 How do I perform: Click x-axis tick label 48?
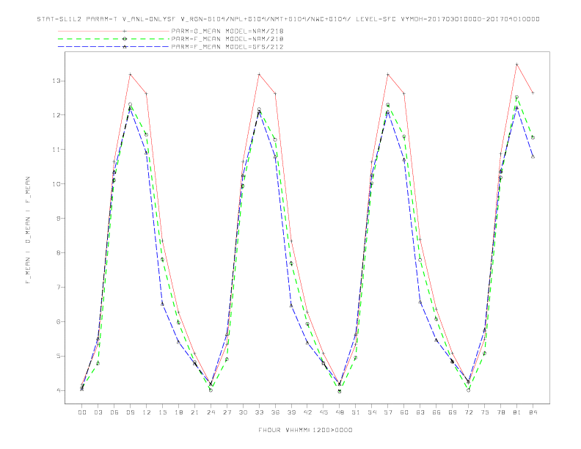(x=340, y=412)
